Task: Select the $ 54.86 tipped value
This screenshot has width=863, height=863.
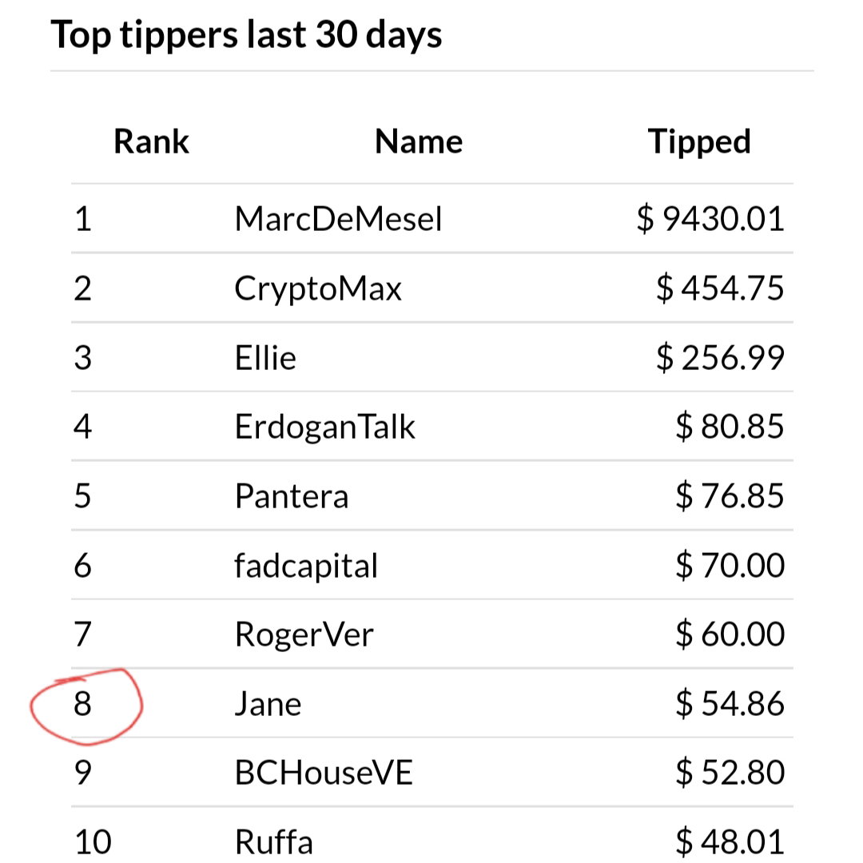Action: pyautogui.click(x=730, y=704)
